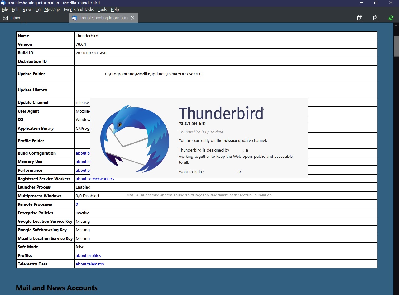
Task: Open the View menu
Action: (27, 10)
